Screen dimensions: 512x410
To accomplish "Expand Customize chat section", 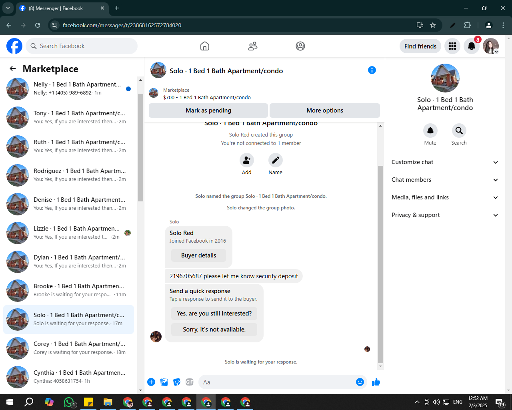I will pos(445,162).
